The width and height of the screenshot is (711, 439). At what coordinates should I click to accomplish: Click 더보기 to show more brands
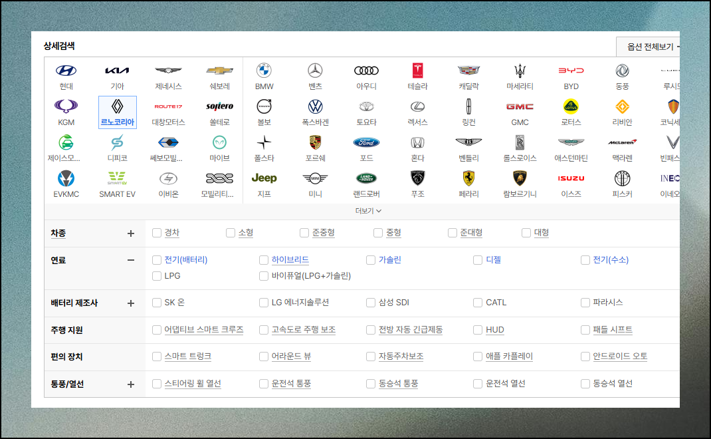coord(367,211)
